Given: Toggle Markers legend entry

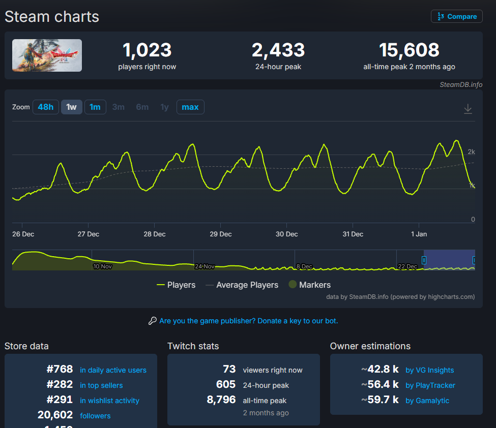Looking at the screenshot, I should pyautogui.click(x=310, y=285).
